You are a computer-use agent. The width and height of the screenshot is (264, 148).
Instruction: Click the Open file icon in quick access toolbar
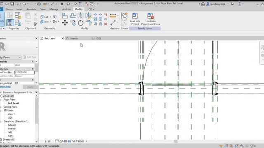(x=7, y=4)
